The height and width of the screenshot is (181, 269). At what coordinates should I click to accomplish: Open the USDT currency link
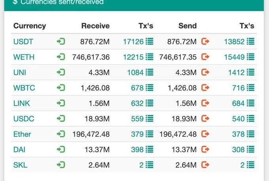click(x=23, y=41)
